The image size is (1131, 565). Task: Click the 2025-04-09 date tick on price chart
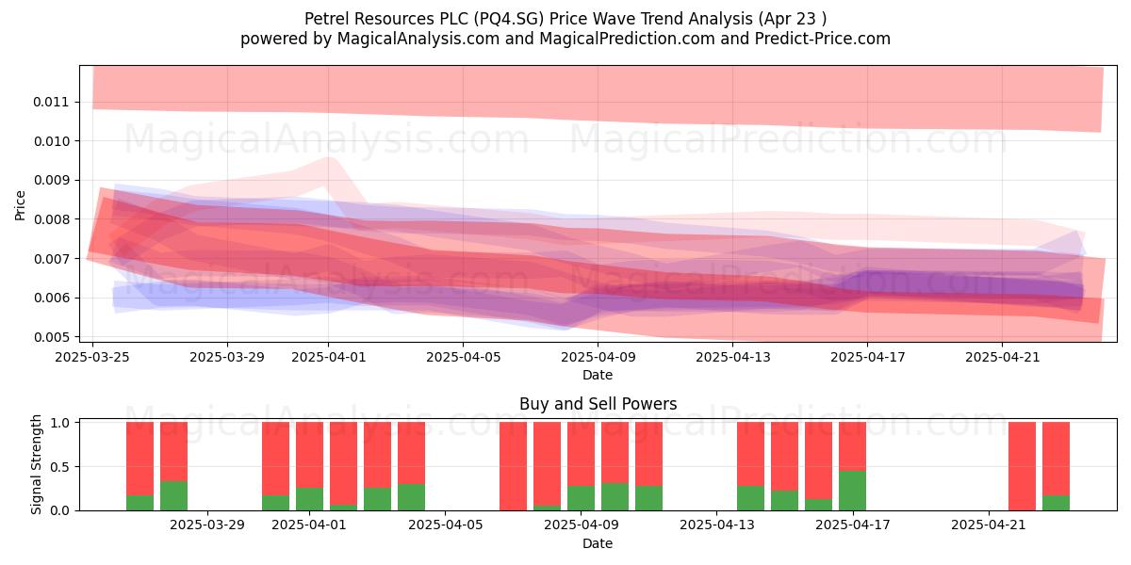[x=598, y=357]
